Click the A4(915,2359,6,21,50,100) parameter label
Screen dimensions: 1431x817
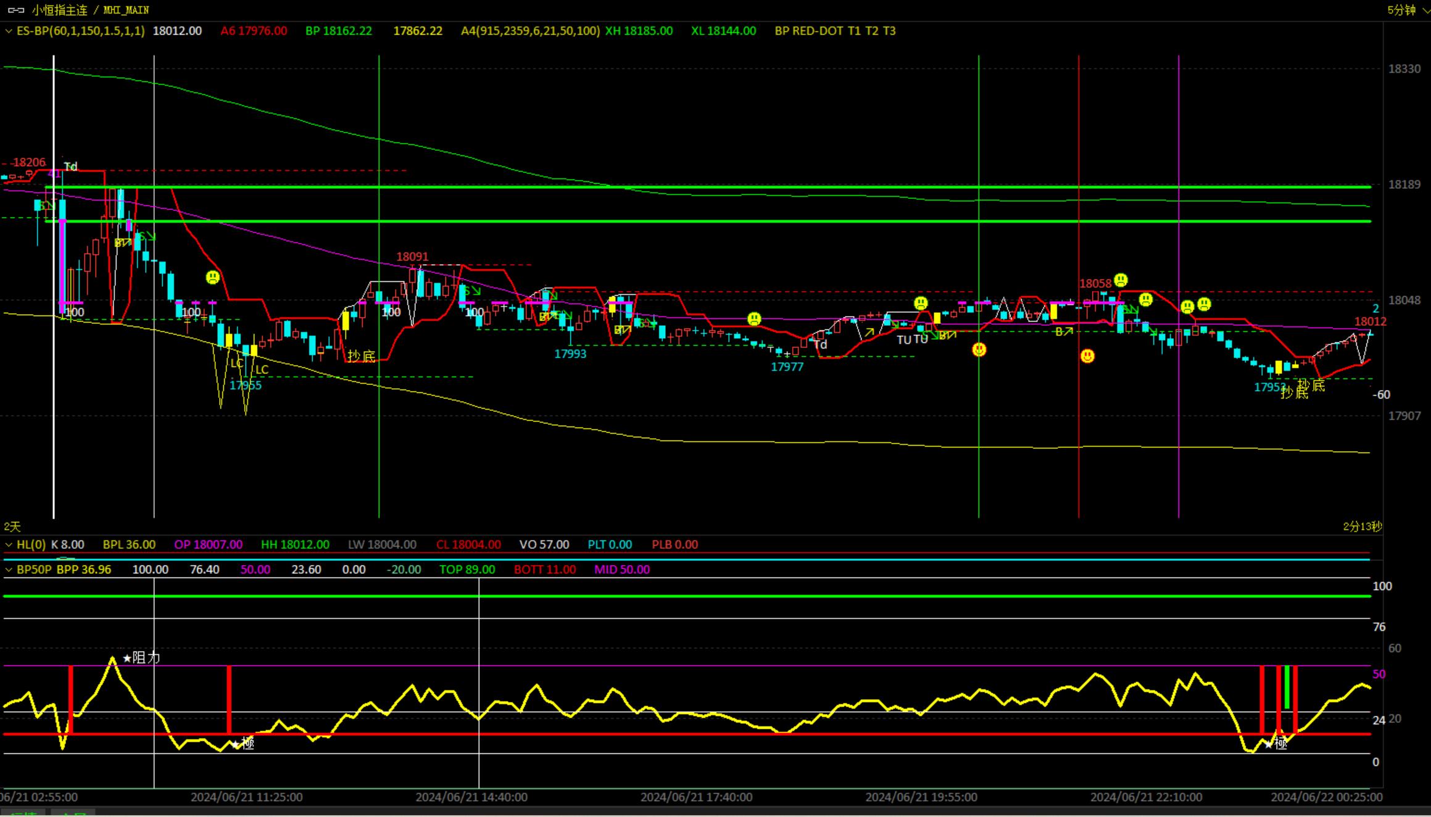point(530,31)
